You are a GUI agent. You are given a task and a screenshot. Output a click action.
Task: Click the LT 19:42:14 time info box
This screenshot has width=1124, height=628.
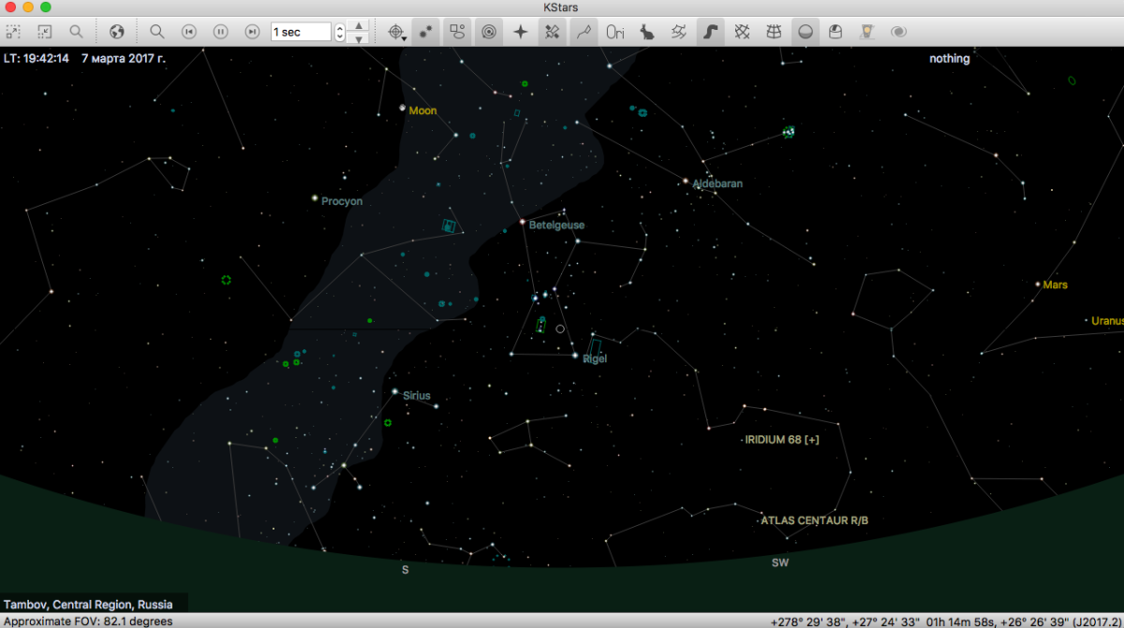[83, 58]
